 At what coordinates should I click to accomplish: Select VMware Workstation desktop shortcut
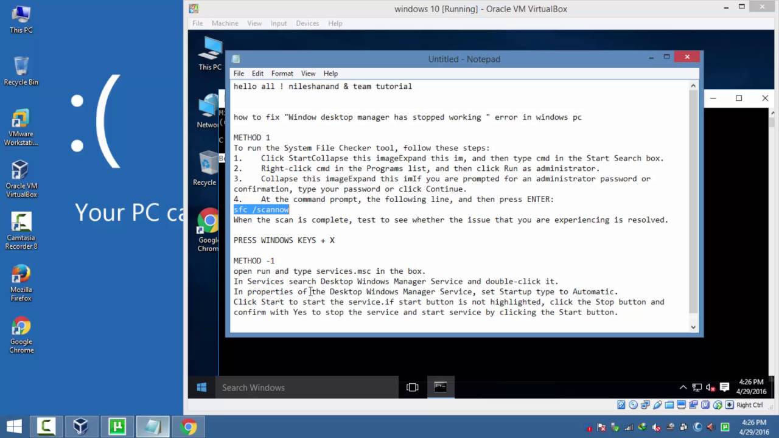pyautogui.click(x=21, y=128)
